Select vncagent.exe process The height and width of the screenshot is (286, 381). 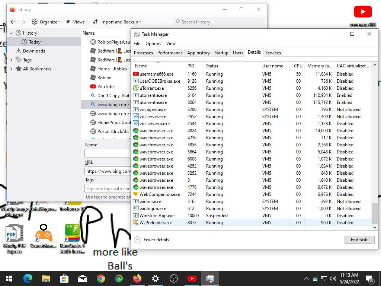[x=252, y=109]
